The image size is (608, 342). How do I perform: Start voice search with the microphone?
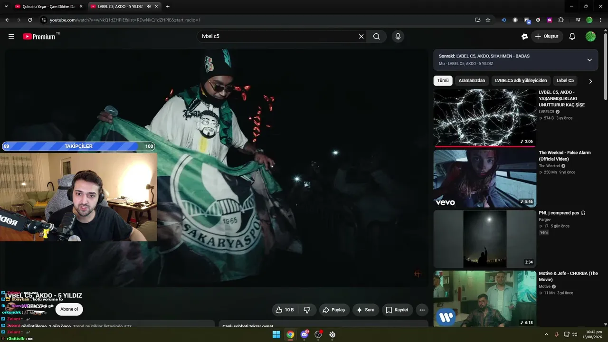pos(398,37)
